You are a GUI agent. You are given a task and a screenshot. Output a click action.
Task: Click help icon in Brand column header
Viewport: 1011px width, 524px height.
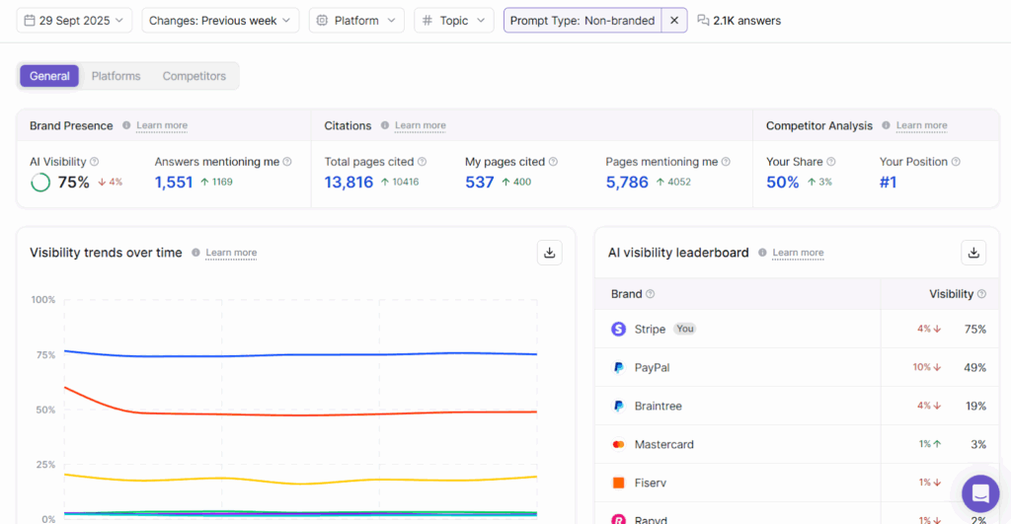pos(650,294)
